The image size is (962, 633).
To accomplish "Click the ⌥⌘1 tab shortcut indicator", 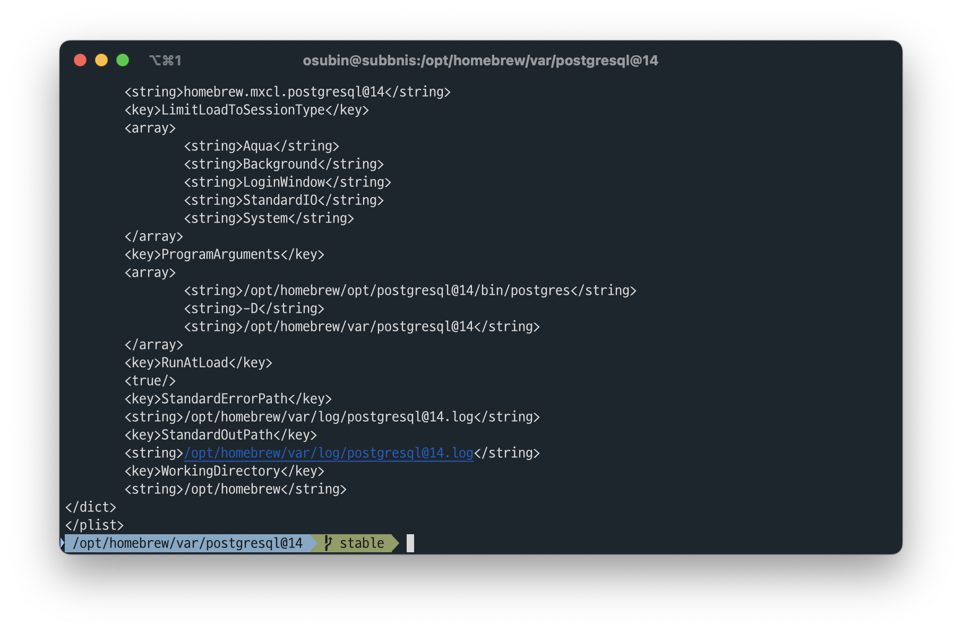I will 165,60.
